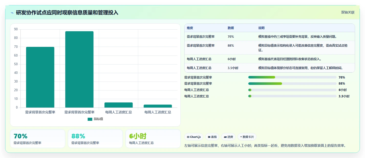Select the 表格 chip
Screen dimensions: 365x158
pyautogui.click(x=212, y=137)
